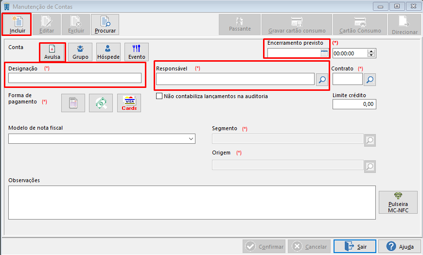Click the Segmento field
The height and width of the screenshot is (255, 423).
(287, 139)
